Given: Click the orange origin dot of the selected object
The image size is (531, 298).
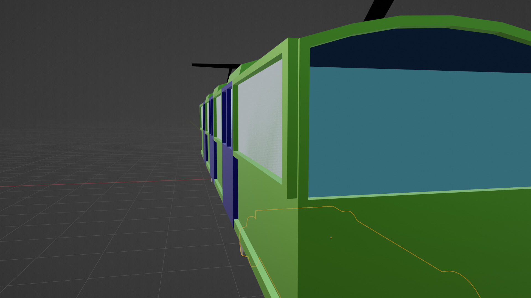Looking at the screenshot, I should pyautogui.click(x=331, y=238).
